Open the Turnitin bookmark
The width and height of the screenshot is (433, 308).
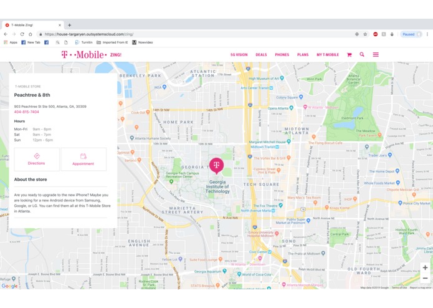click(x=83, y=42)
